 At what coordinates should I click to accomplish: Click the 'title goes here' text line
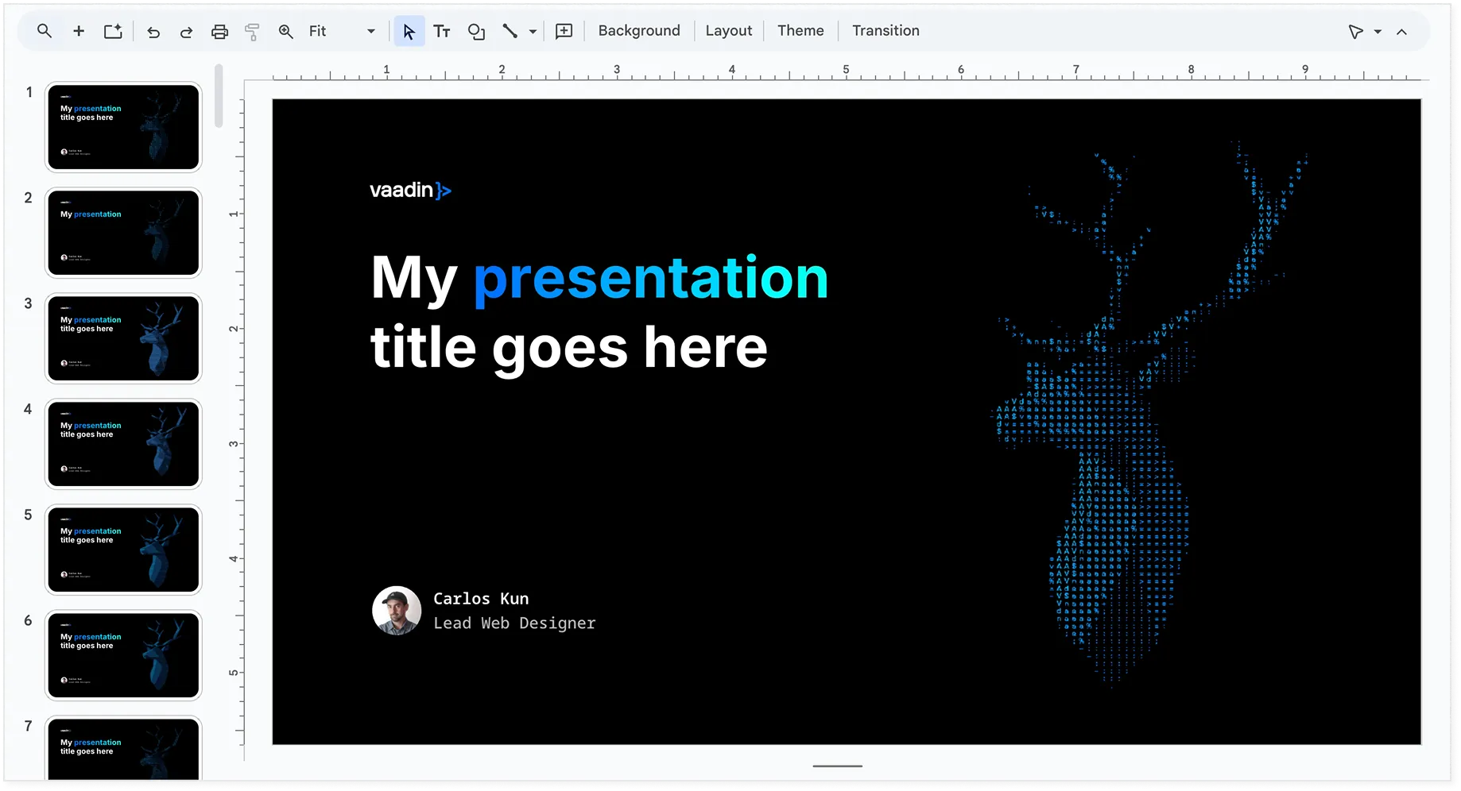tap(569, 348)
